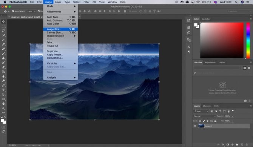Viewport: 253px width, 147px height.
Task: Open macOS Spotlight search
Action: coord(236,2)
